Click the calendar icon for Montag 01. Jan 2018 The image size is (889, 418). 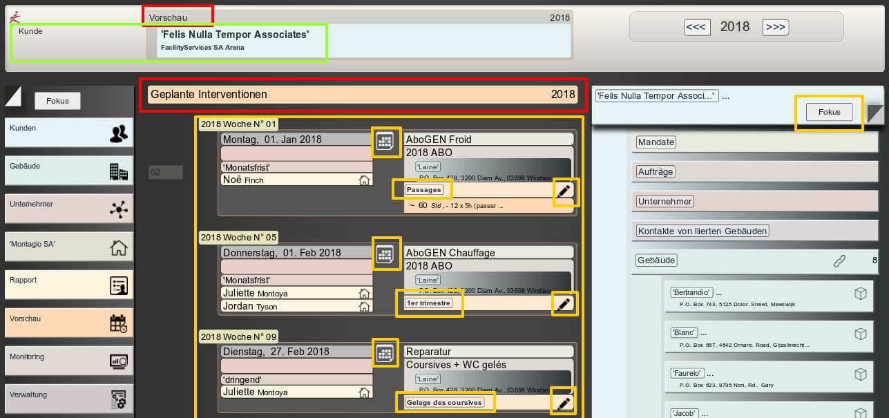[x=385, y=142]
